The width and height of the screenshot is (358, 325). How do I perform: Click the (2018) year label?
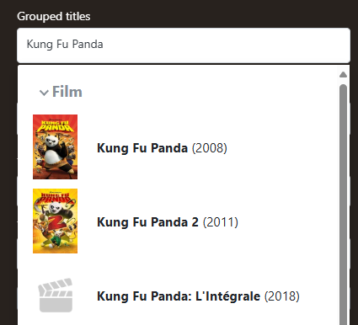[x=282, y=296]
